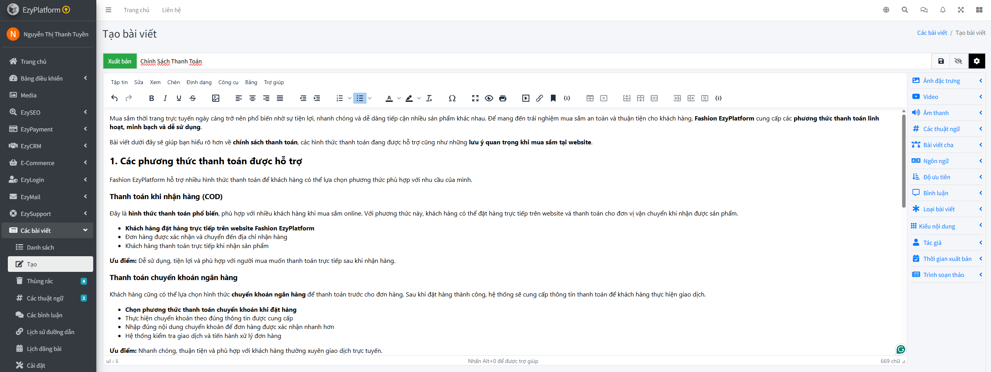Image resolution: width=991 pixels, height=372 pixels.
Task: Click the print icon in editor toolbar
Action: [503, 98]
